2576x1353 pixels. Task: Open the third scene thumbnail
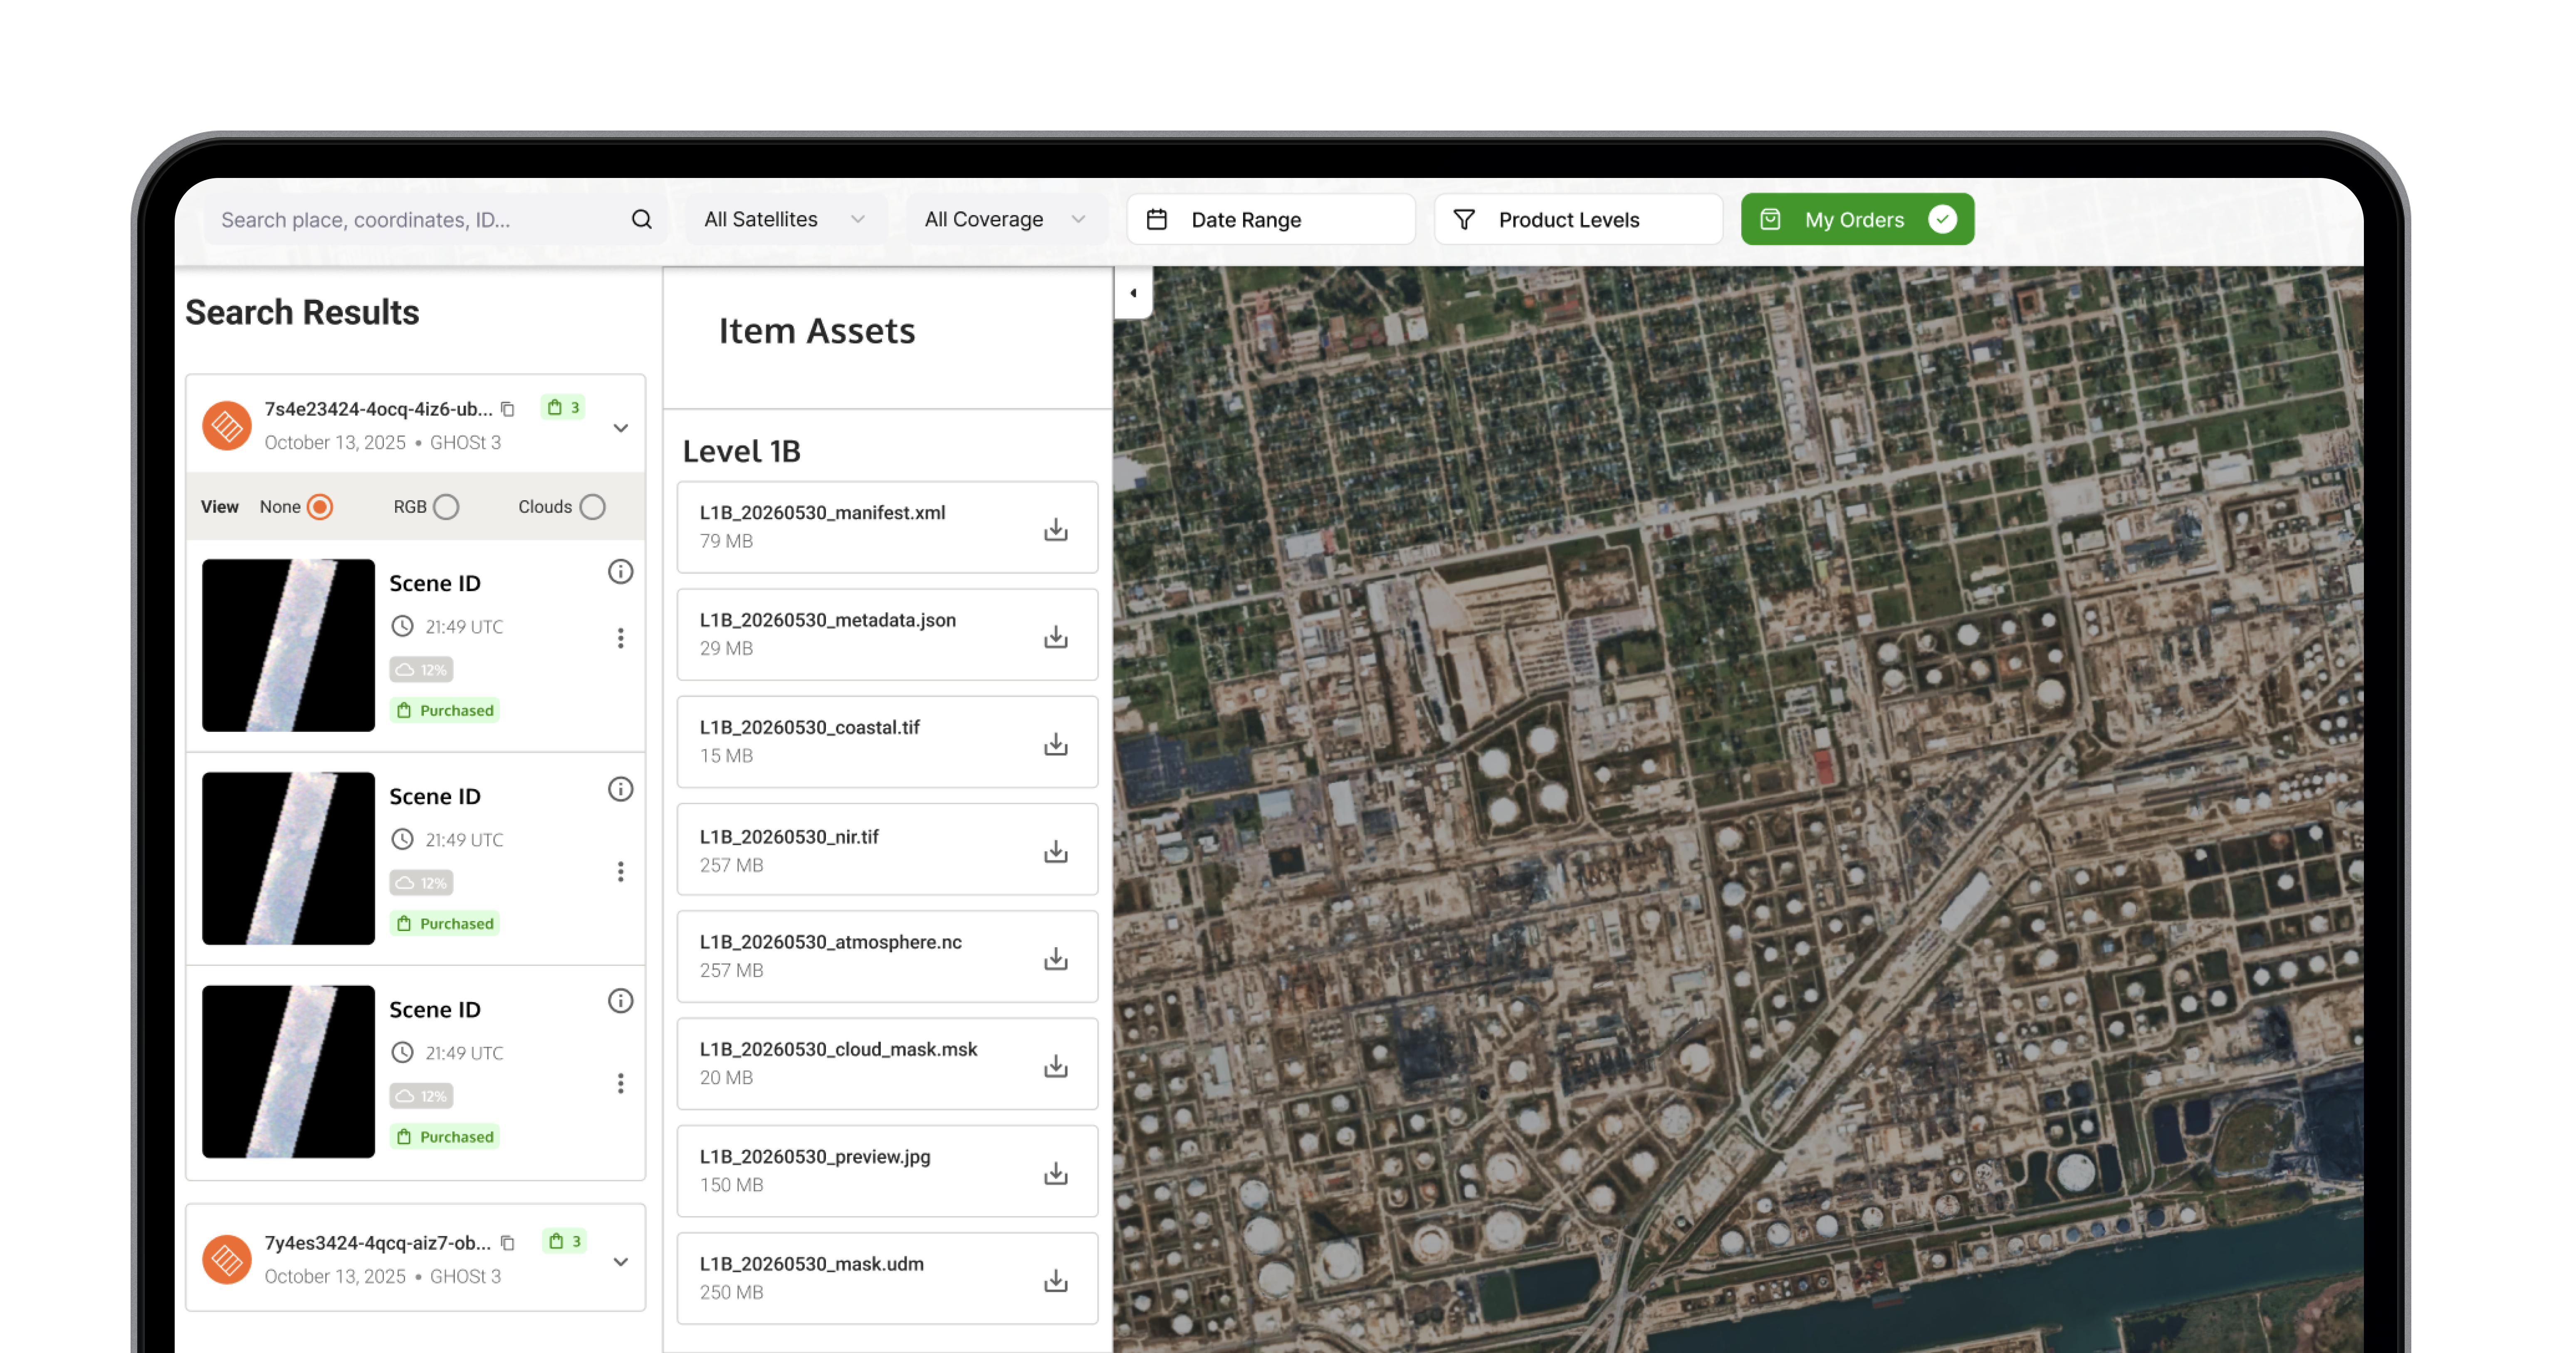288,1071
